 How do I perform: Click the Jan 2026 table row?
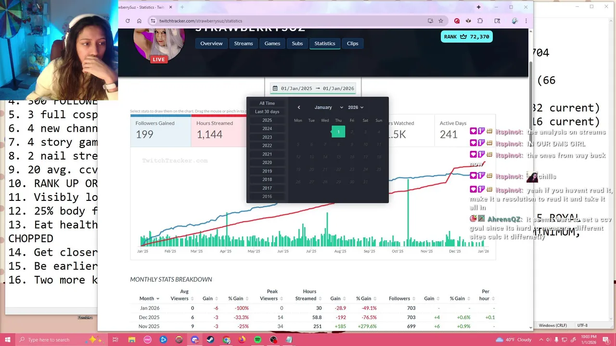point(313,308)
